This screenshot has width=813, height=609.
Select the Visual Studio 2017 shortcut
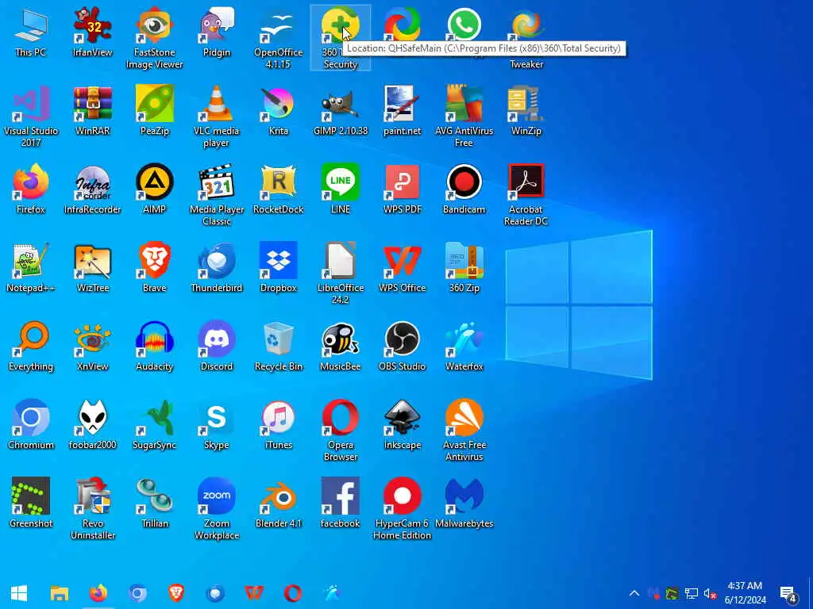tap(31, 117)
